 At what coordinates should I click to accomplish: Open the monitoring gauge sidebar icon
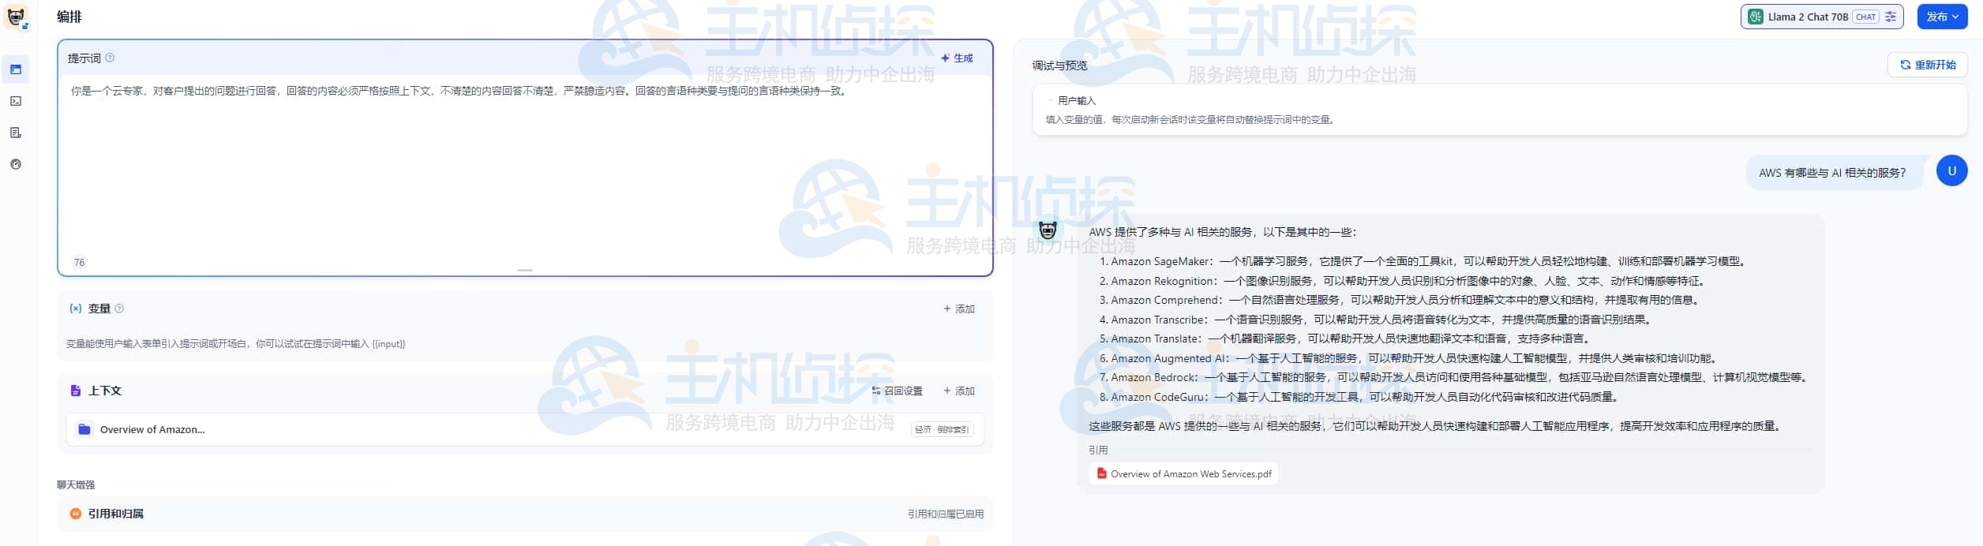tap(16, 164)
